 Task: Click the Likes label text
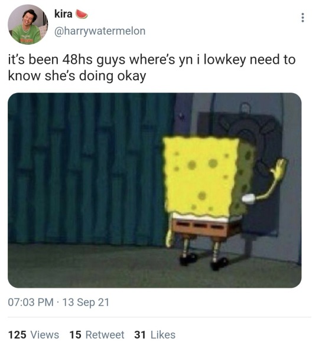tap(163, 334)
